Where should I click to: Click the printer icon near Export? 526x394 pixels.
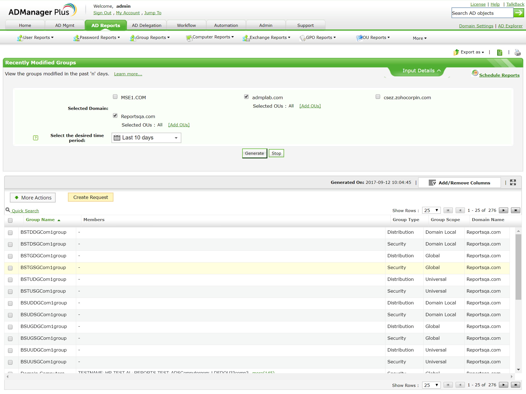(x=517, y=52)
